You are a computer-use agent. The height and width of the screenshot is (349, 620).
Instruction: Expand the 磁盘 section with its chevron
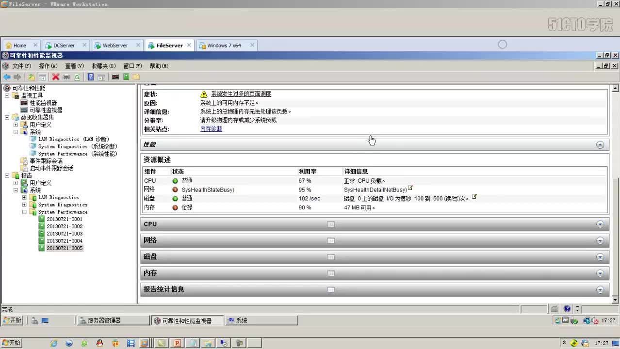coord(600,257)
